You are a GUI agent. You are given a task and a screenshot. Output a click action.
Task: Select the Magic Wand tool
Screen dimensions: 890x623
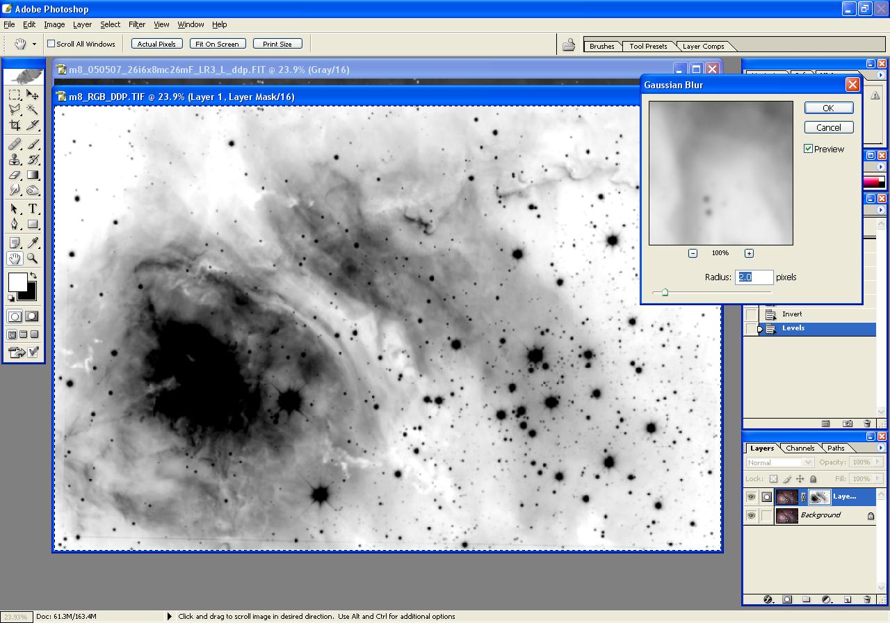tap(32, 110)
